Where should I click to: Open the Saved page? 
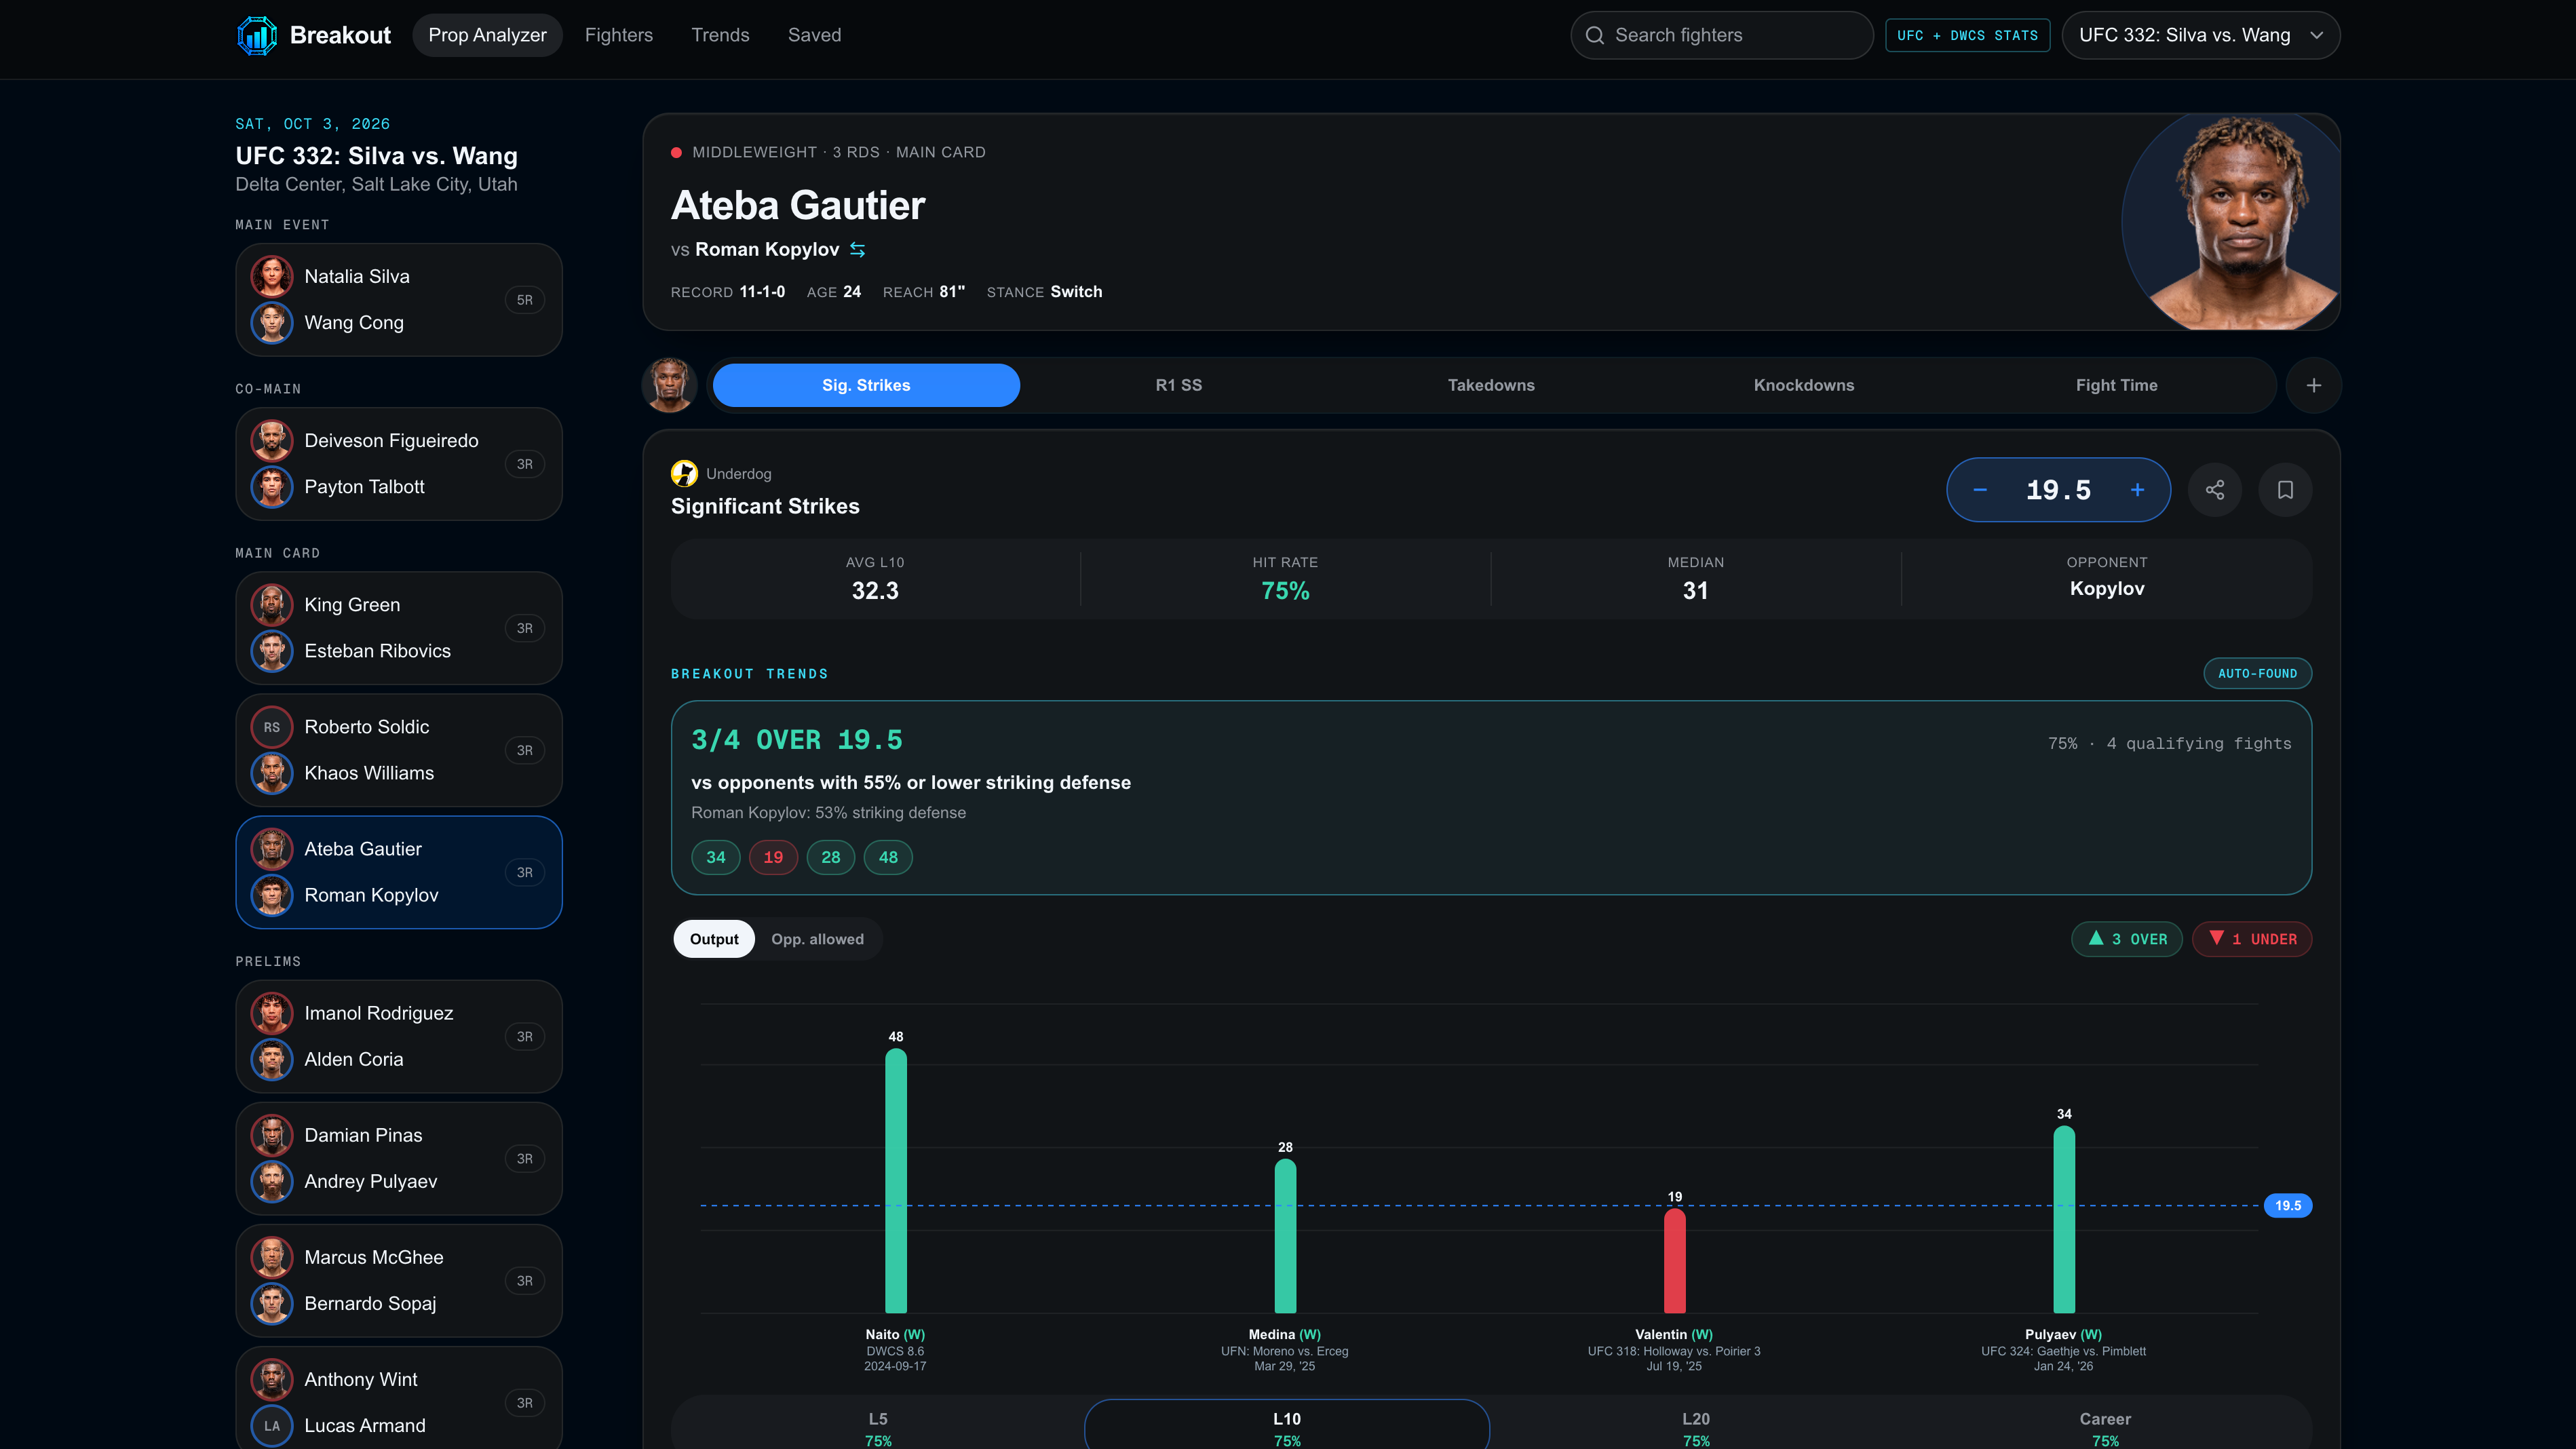pos(814,35)
